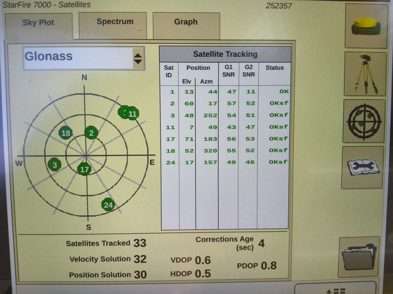Click the HDOP value 0.5
The width and height of the screenshot is (393, 294).
pos(203,273)
